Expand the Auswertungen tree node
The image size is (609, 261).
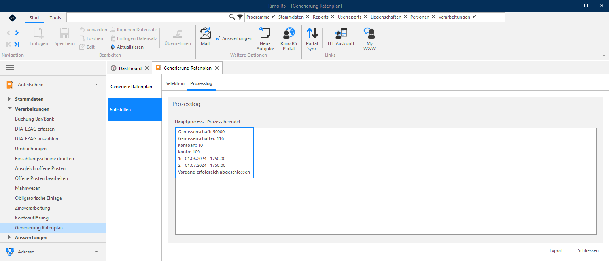[9, 238]
